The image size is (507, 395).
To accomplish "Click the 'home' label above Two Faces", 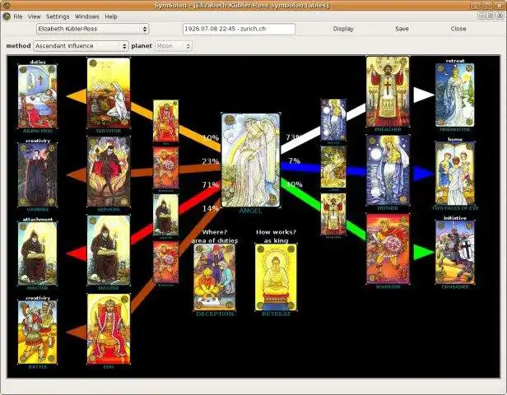I will tap(454, 139).
